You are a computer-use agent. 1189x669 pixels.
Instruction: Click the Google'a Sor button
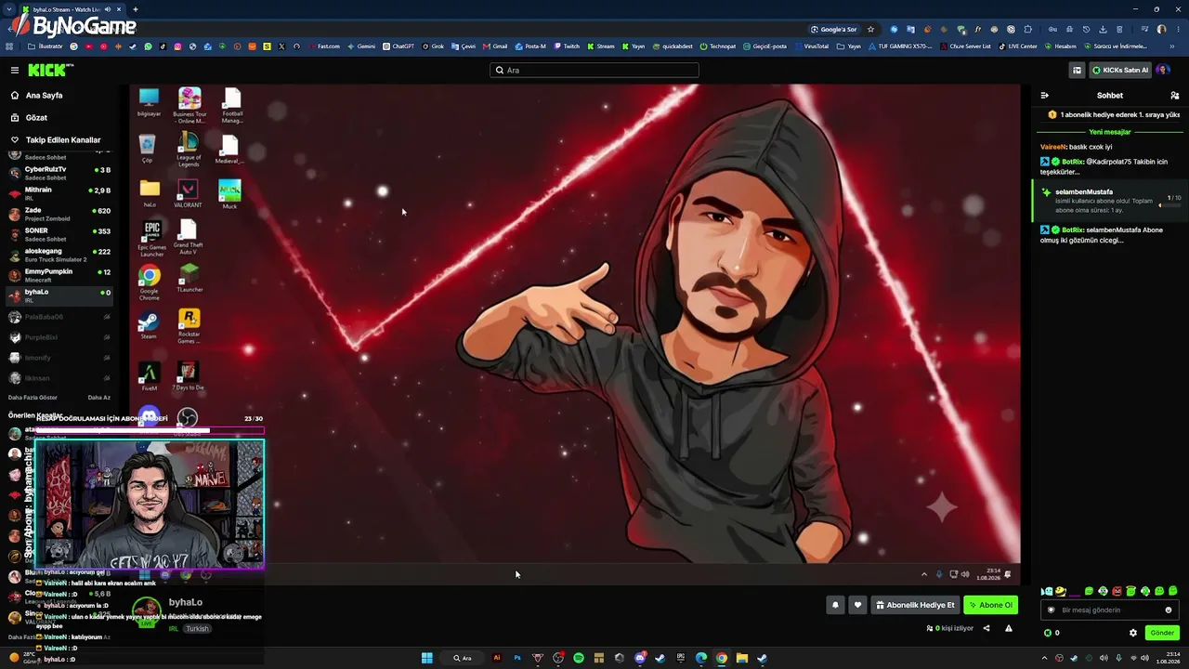tap(834, 29)
